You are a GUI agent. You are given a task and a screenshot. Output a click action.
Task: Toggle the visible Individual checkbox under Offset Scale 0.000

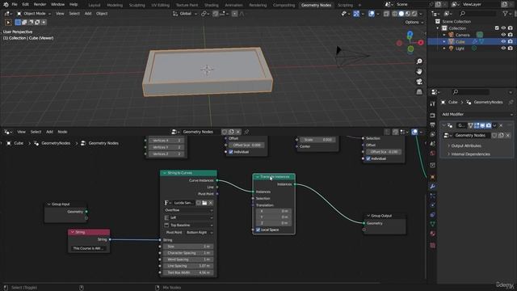231,152
